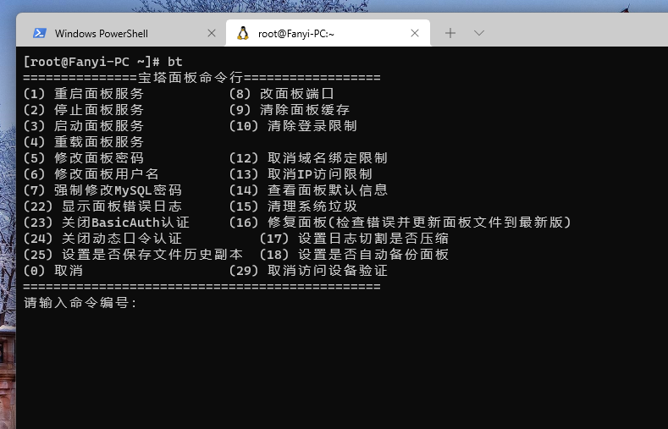The width and height of the screenshot is (668, 429).
Task: Click the Linux penguin tab icon
Action: point(243,33)
